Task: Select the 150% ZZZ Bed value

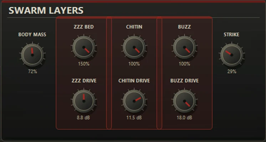Action: (x=84, y=64)
